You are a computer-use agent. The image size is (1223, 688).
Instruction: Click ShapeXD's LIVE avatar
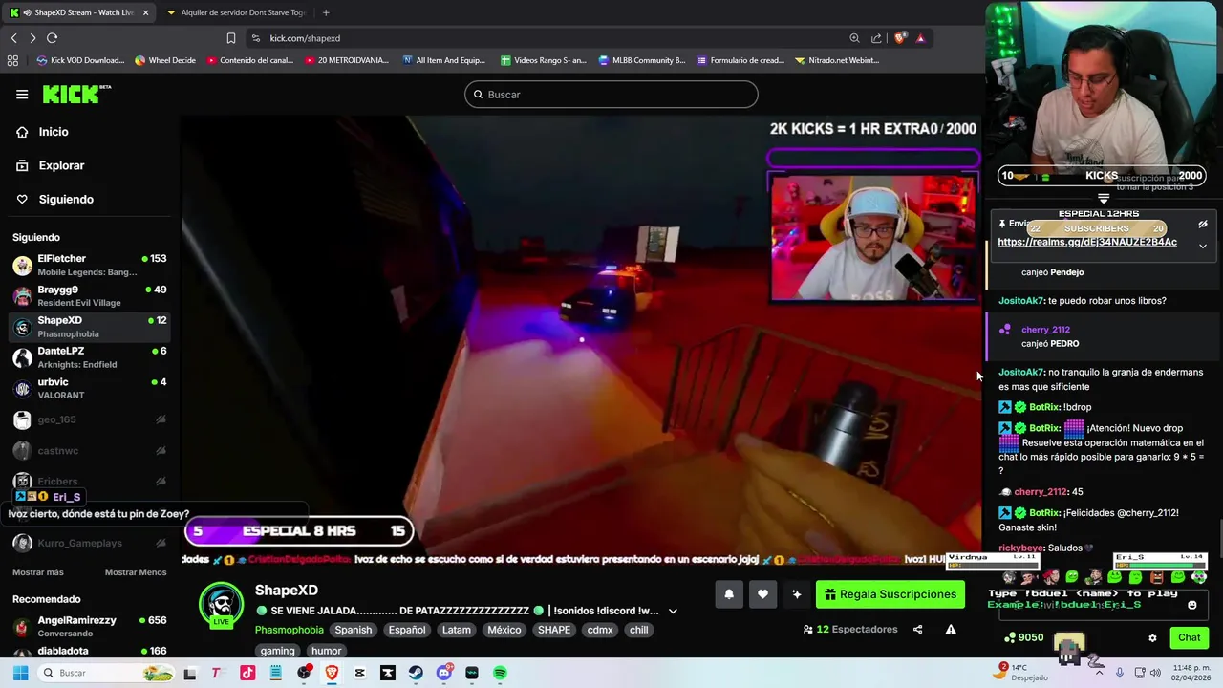[221, 604]
